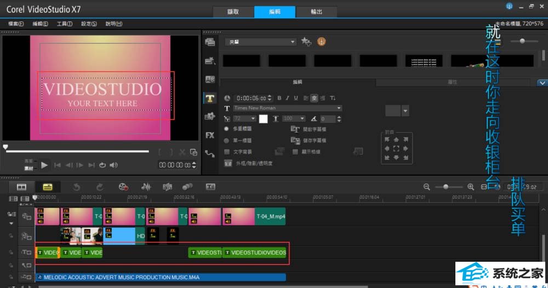The width and height of the screenshot is (548, 288).
Task: Open the Subtitle Editor icon
Action: click(210, 187)
